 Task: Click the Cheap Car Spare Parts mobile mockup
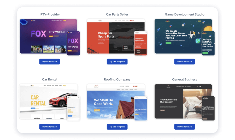pos(141,43)
